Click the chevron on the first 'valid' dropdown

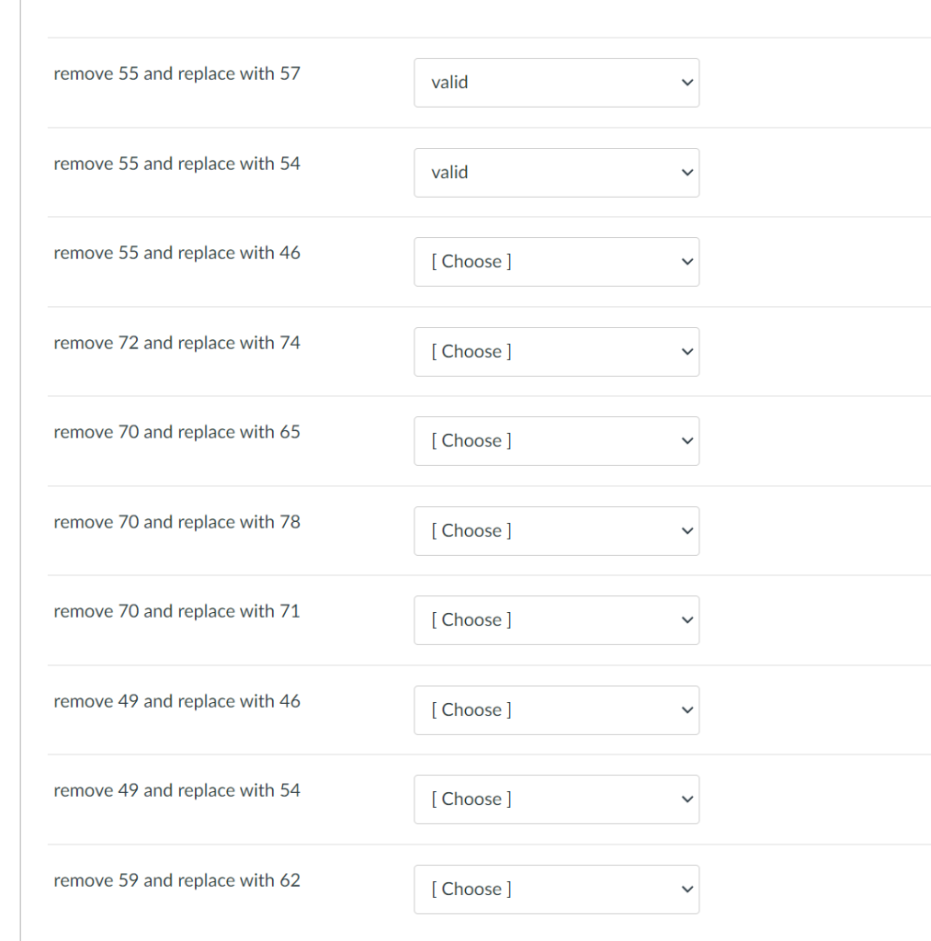686,82
